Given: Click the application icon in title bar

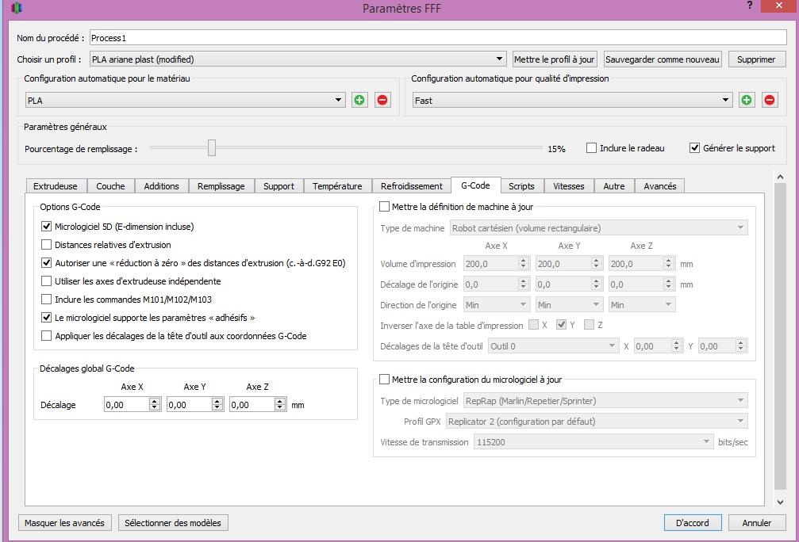Looking at the screenshot, I should [x=17, y=8].
